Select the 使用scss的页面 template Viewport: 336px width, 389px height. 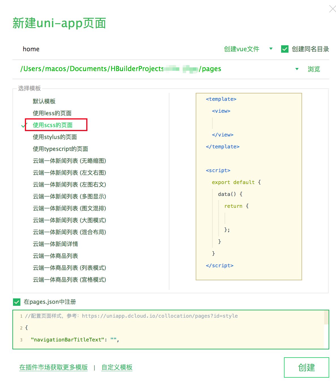point(53,125)
